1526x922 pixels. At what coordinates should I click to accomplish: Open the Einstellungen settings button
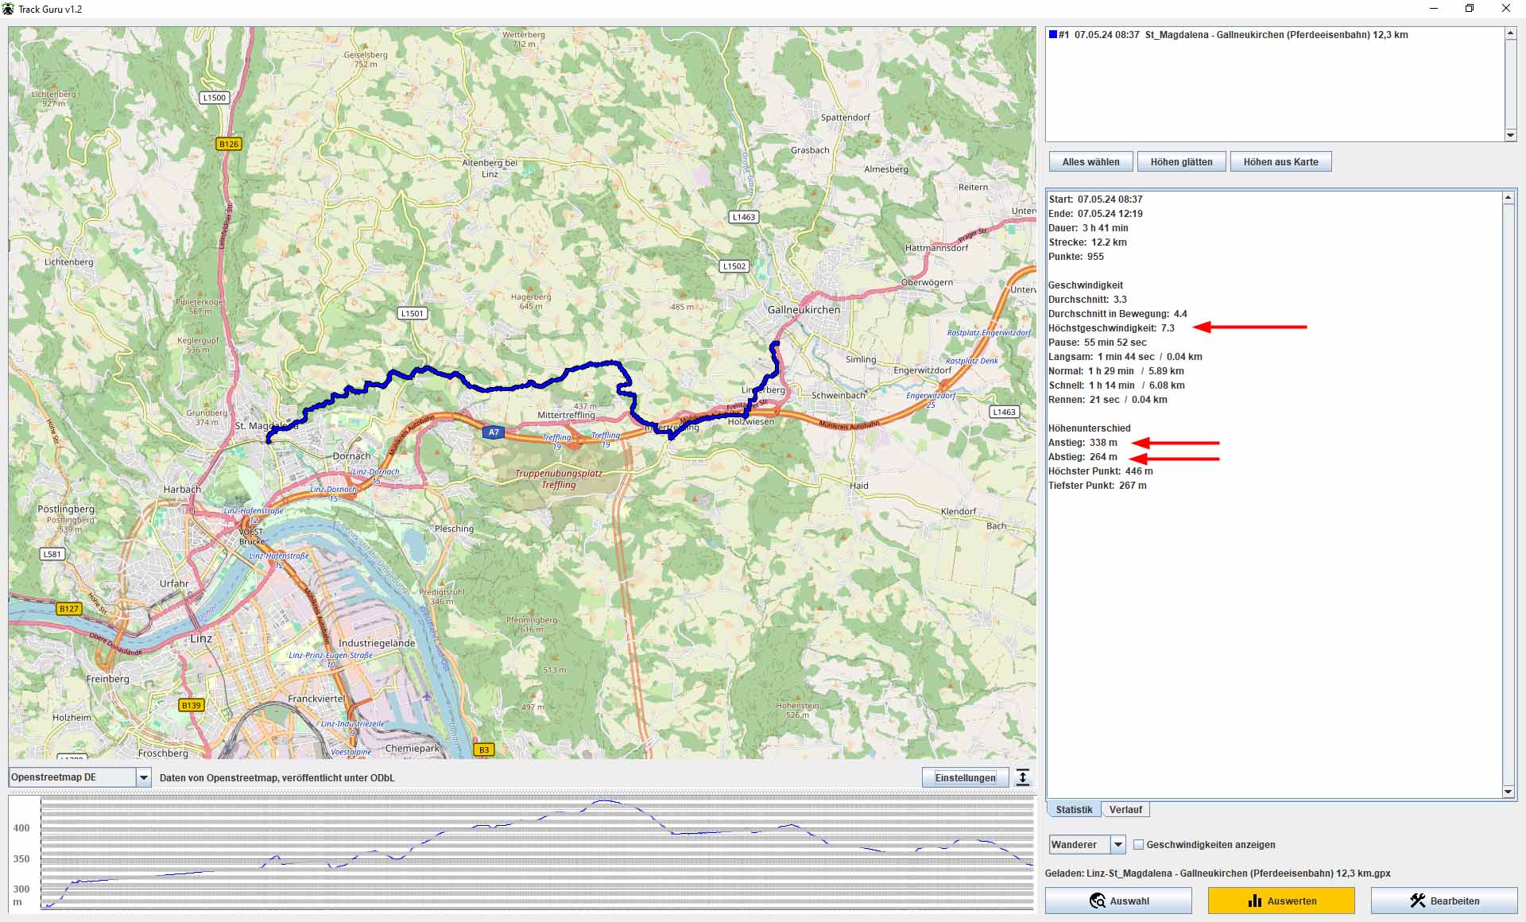tap(965, 777)
